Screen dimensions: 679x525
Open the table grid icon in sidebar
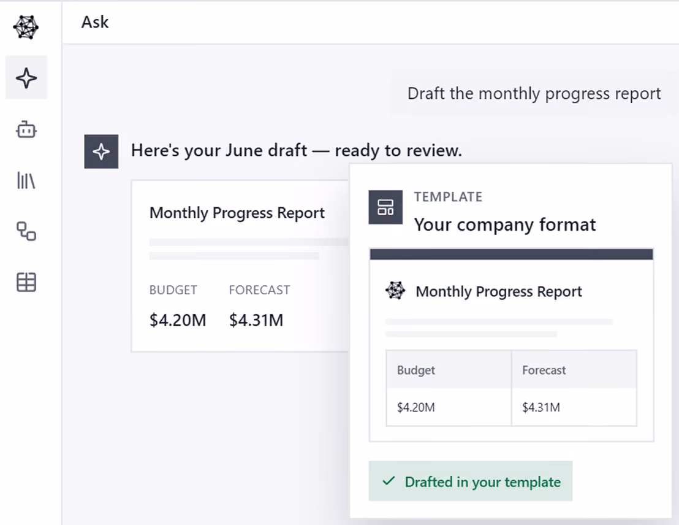coord(26,282)
